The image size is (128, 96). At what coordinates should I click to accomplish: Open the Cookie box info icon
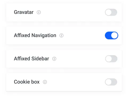45,82
